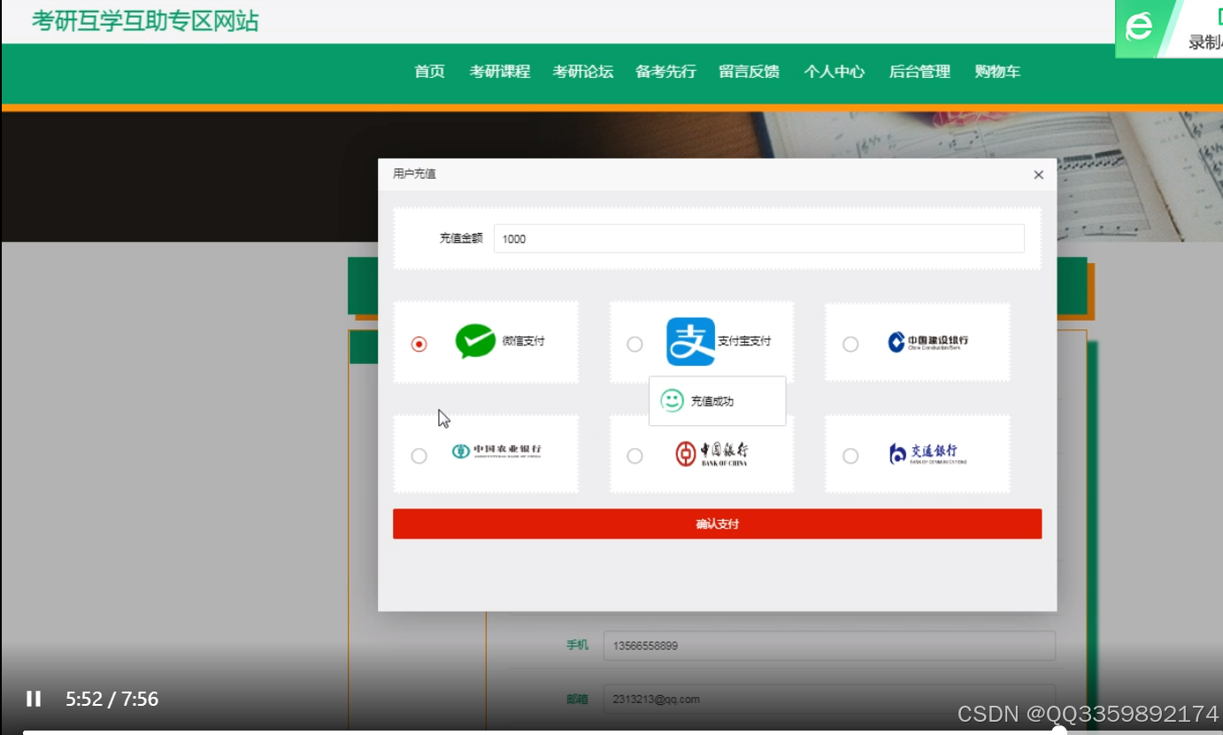This screenshot has height=735, width=1223.
Task: Click the blue Alipay logo
Action: pos(690,341)
